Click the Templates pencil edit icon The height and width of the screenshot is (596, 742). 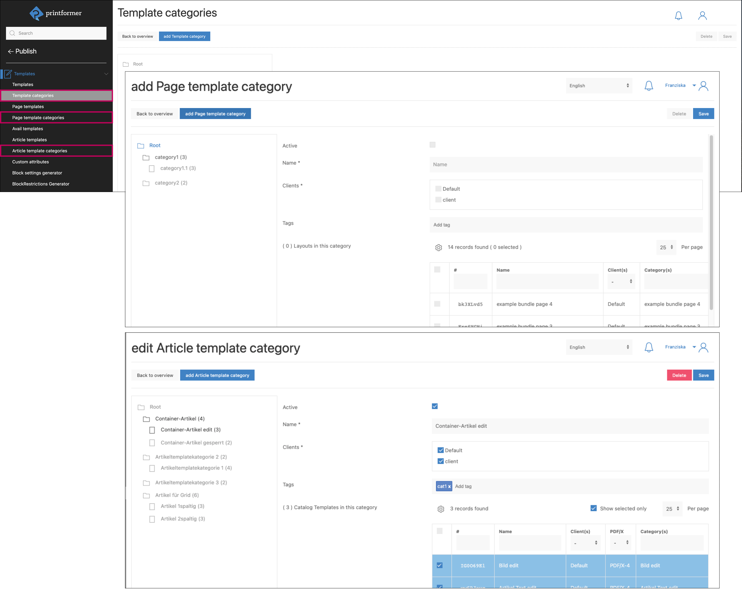click(8, 74)
